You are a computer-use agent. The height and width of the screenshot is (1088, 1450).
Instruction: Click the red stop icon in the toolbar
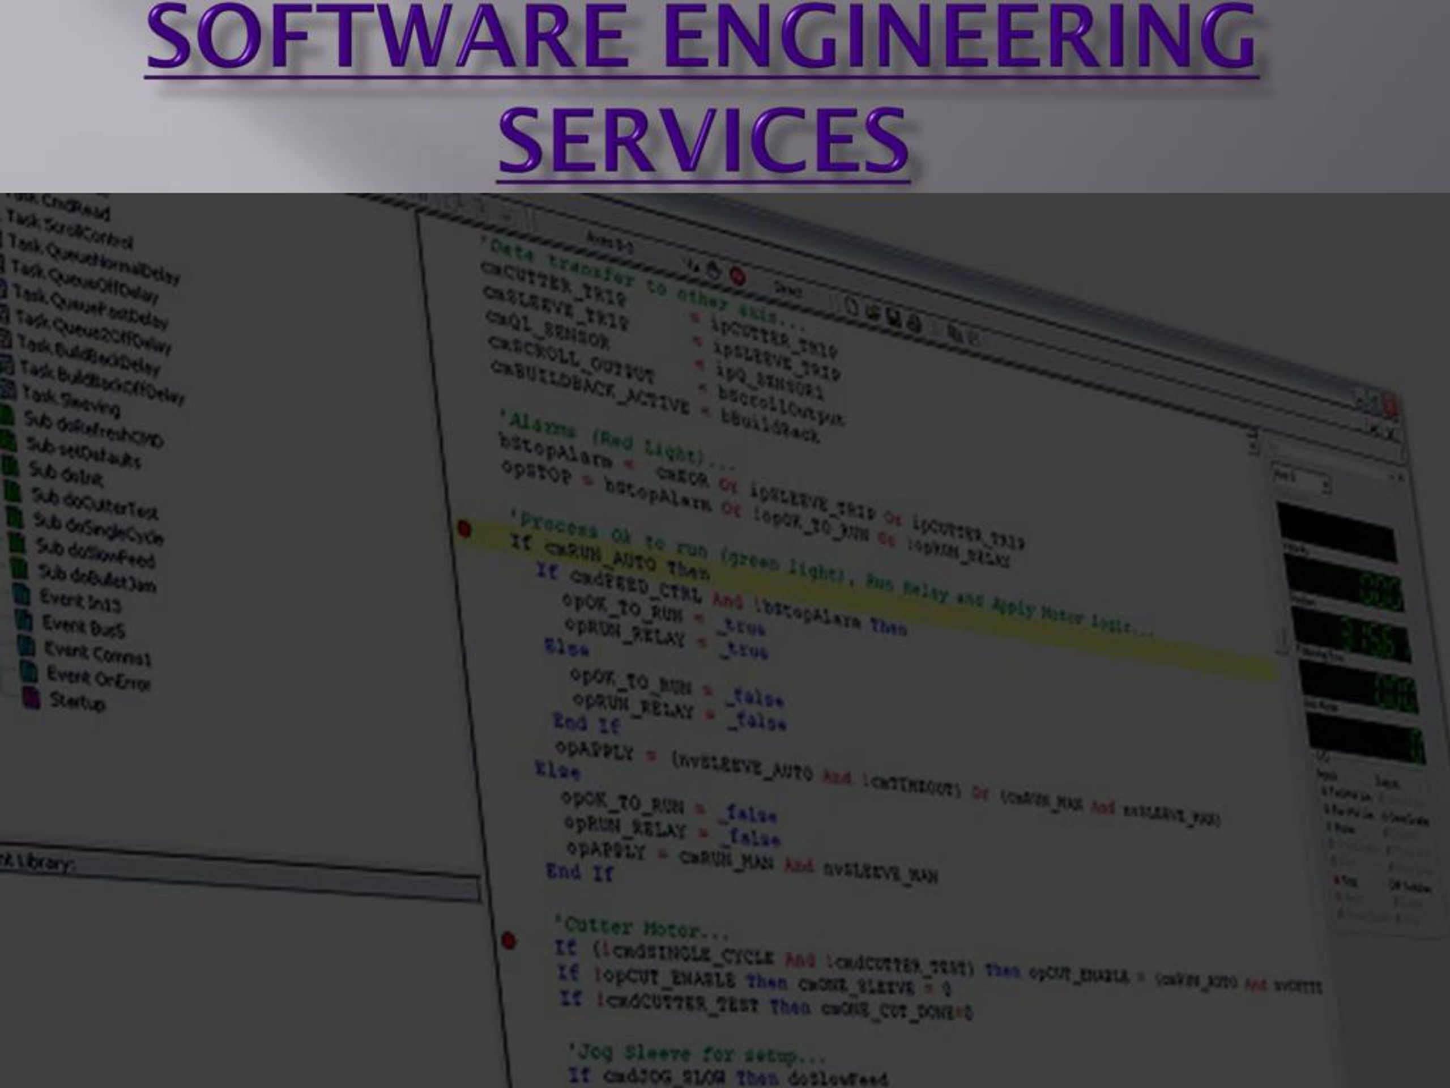pyautogui.click(x=737, y=276)
